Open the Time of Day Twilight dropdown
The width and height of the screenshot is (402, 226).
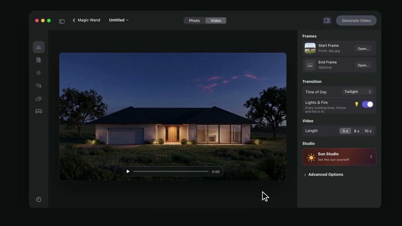[357, 92]
